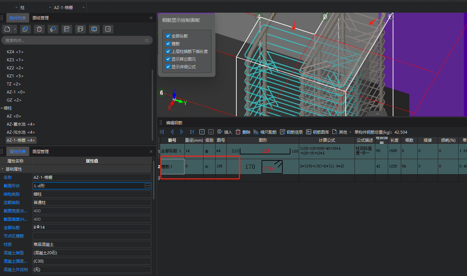The width and height of the screenshot is (467, 276).
Task: Open the L-d形 section shape ellipsis button
Action: (x=147, y=186)
